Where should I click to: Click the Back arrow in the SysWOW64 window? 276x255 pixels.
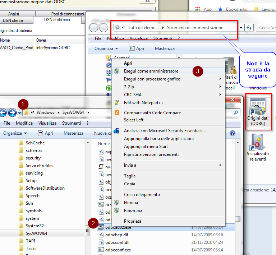(x=3, y=112)
